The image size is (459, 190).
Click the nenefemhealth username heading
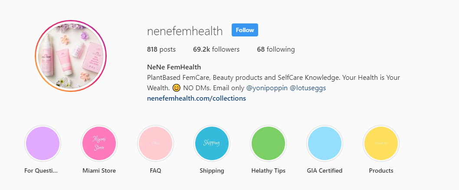coord(185,31)
